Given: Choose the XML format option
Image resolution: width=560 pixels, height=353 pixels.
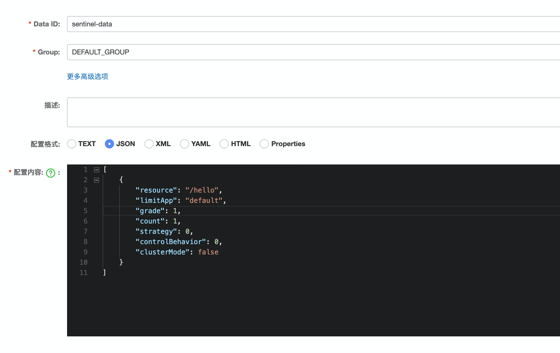Looking at the screenshot, I should coord(149,144).
